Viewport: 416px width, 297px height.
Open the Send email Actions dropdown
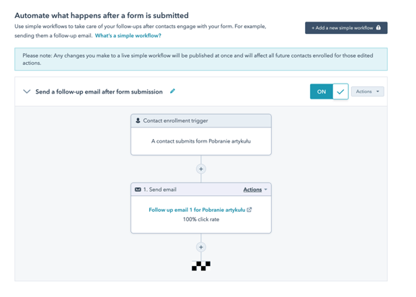click(x=255, y=190)
